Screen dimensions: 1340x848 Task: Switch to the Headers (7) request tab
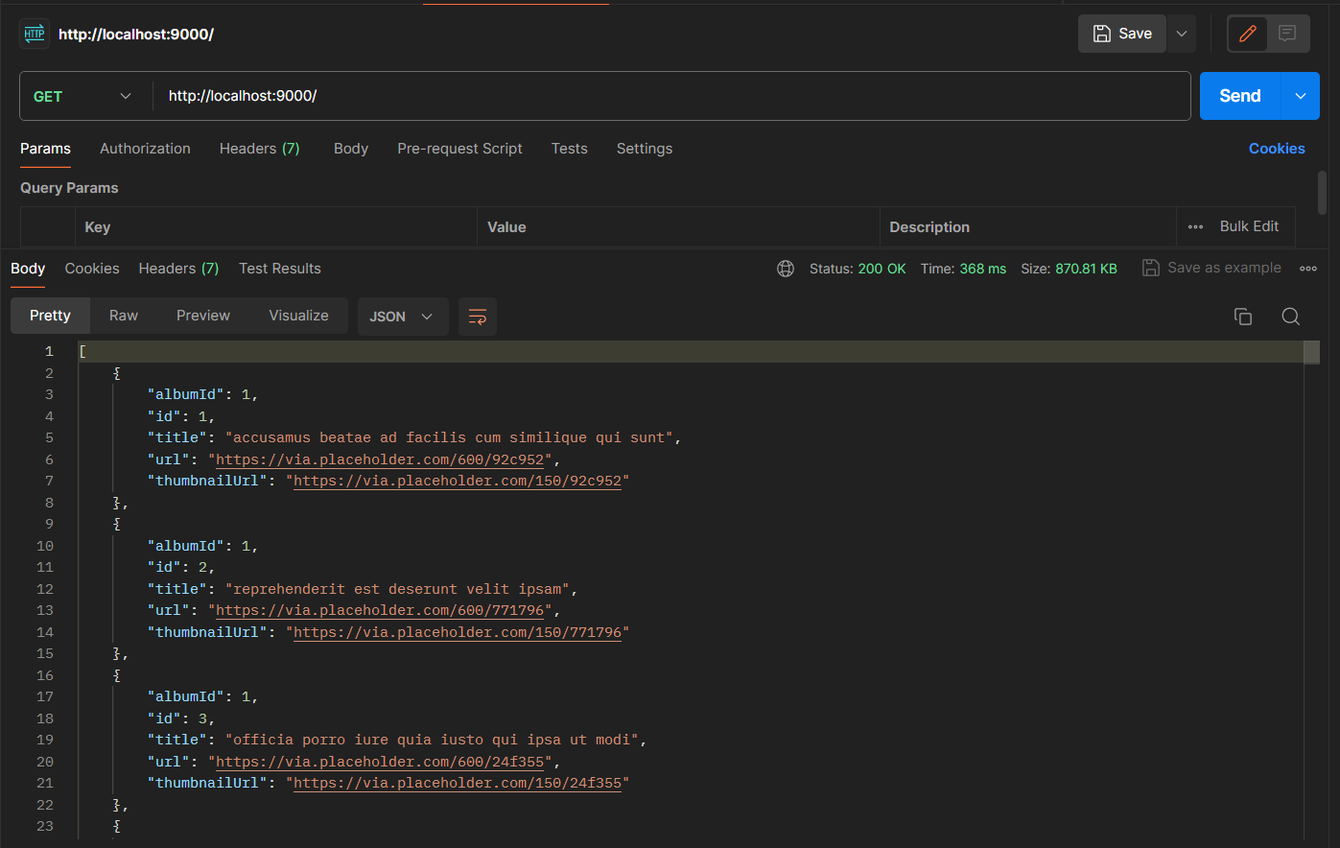click(259, 149)
